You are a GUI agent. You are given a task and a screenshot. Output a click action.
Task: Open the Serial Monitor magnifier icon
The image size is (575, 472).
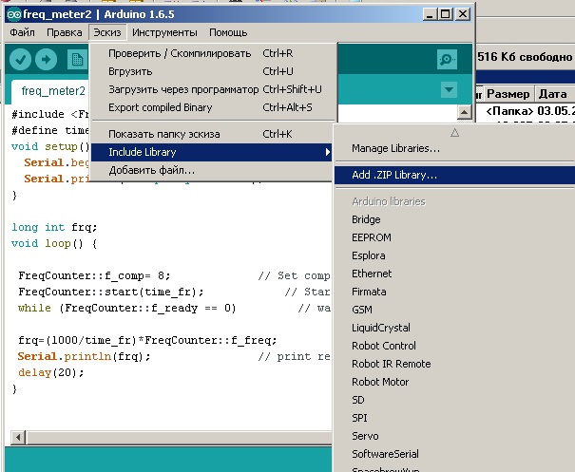[447, 60]
